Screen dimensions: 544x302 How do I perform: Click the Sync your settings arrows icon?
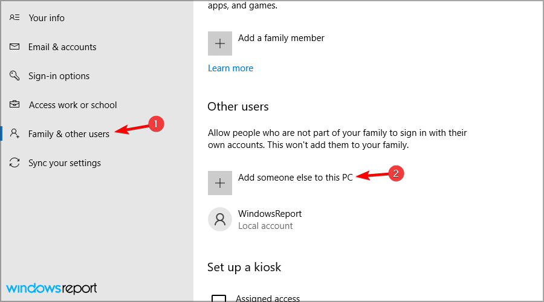[15, 162]
